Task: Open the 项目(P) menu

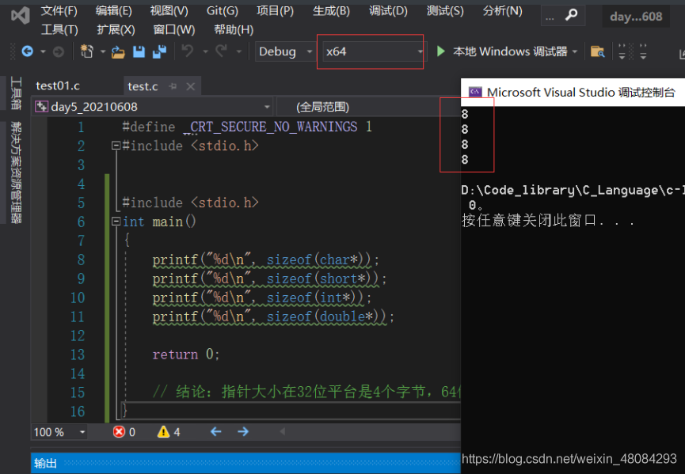Action: click(276, 10)
